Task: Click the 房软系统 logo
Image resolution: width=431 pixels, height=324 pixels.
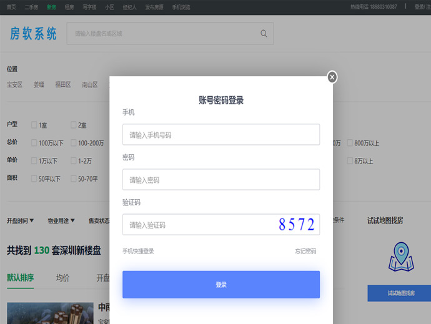Action: pos(33,34)
